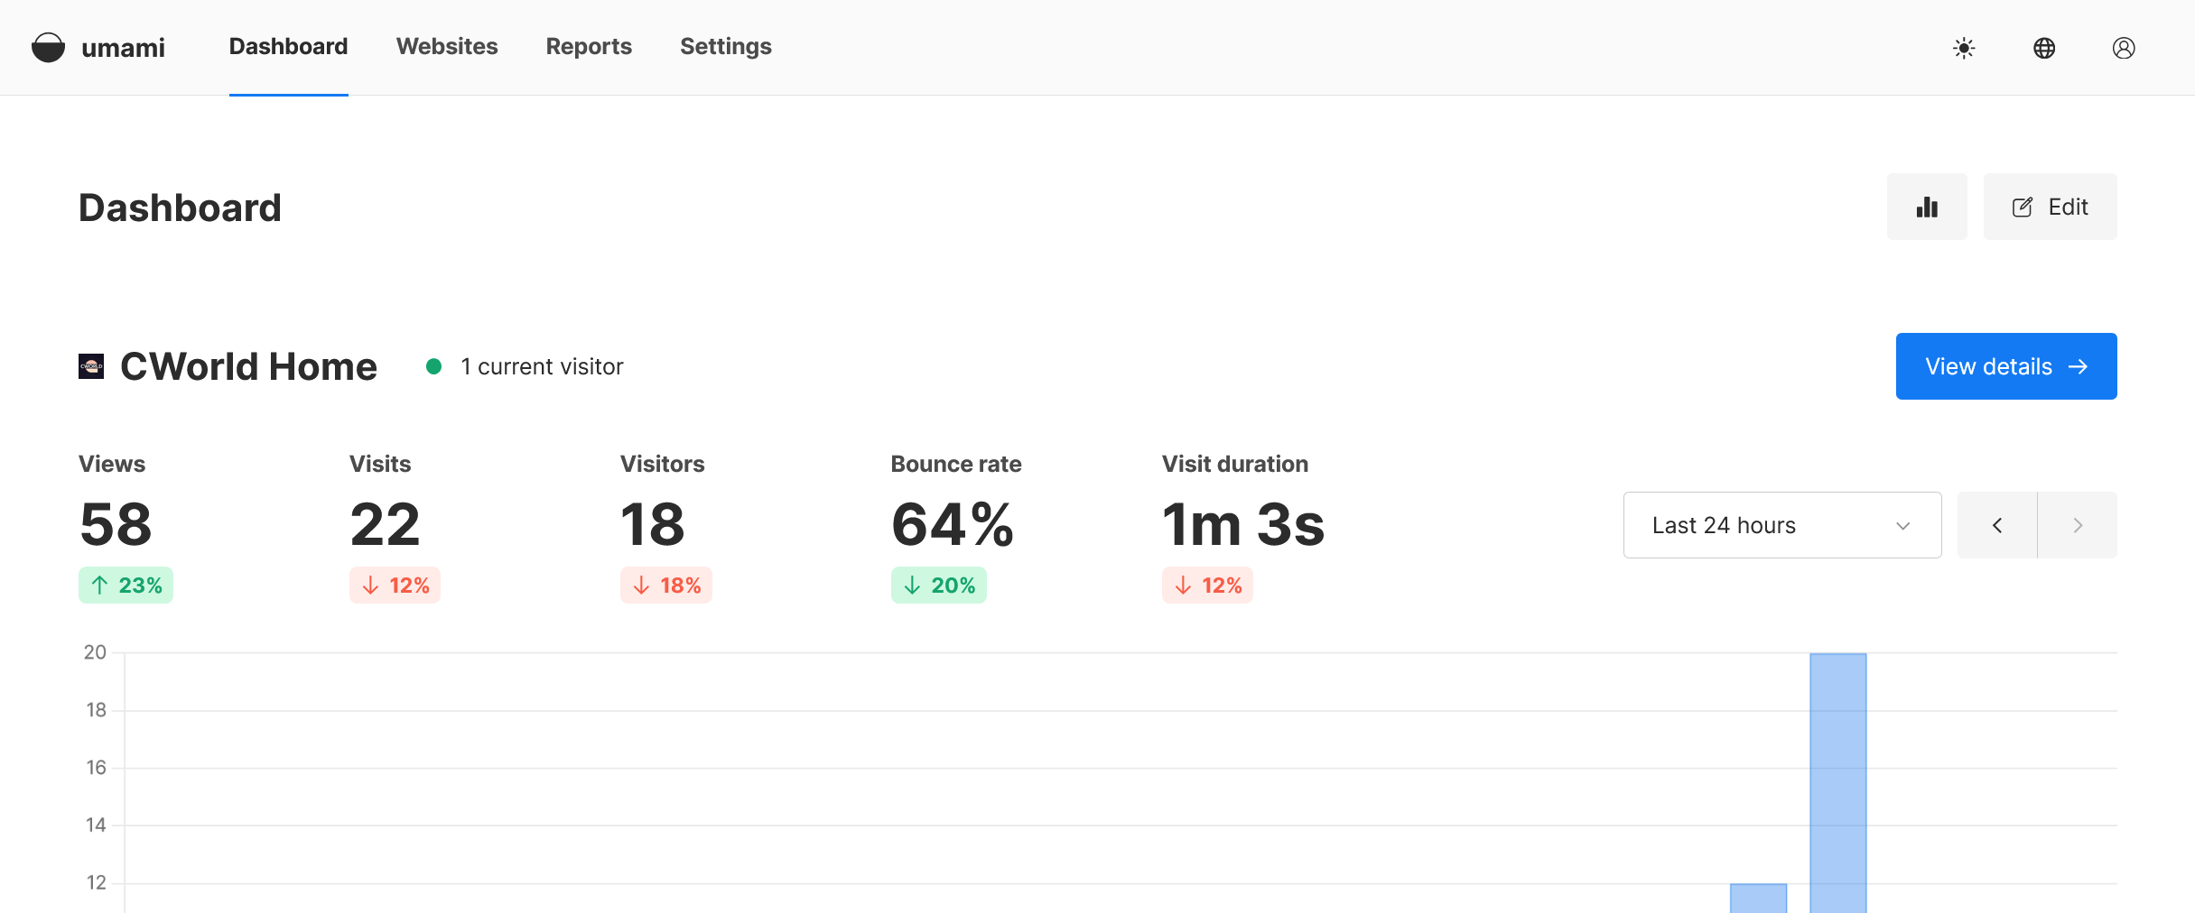Click the umami logo icon
This screenshot has width=2195, height=913.
[x=48, y=47]
